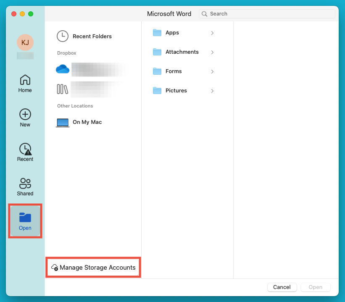This screenshot has height=302, width=345.
Task: Click the Attachments folder icon
Action: 157,52
